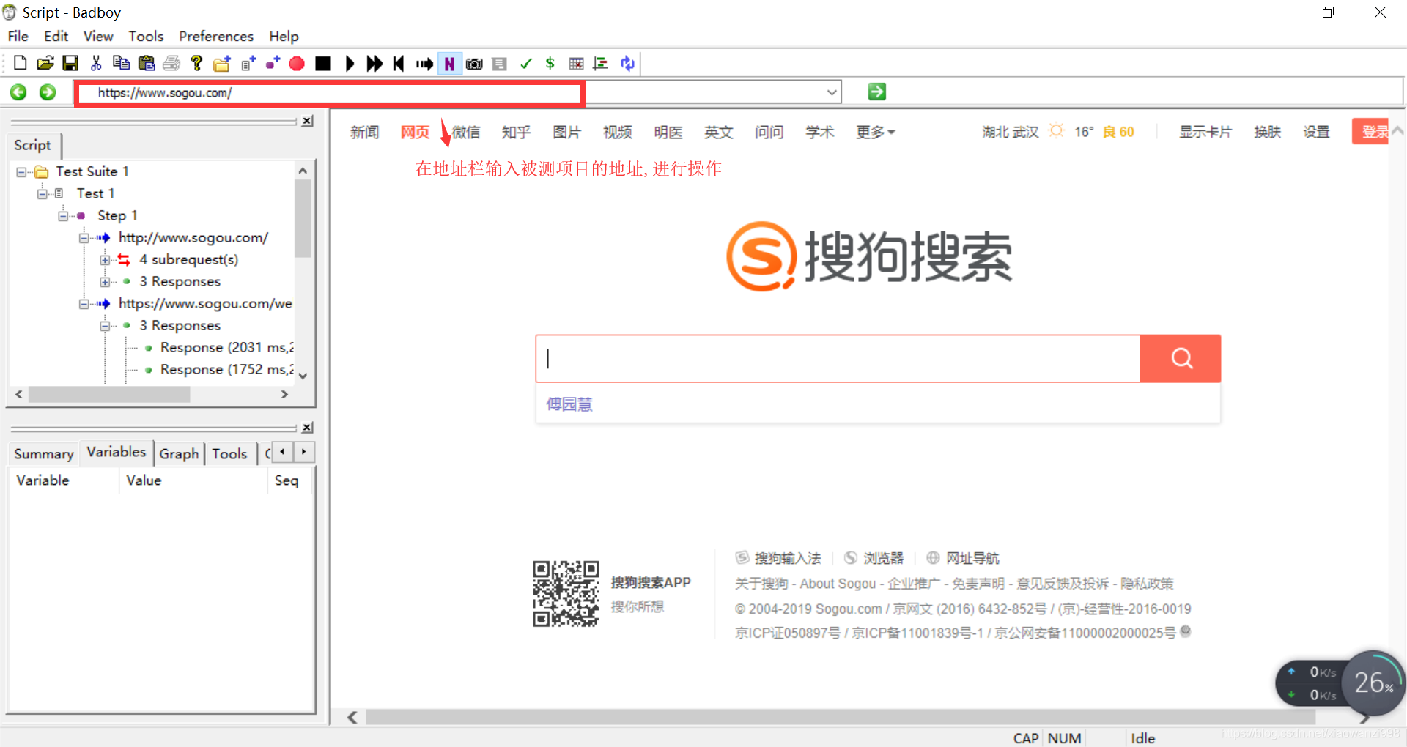Open the File menu
The image size is (1407, 747).
click(x=18, y=36)
